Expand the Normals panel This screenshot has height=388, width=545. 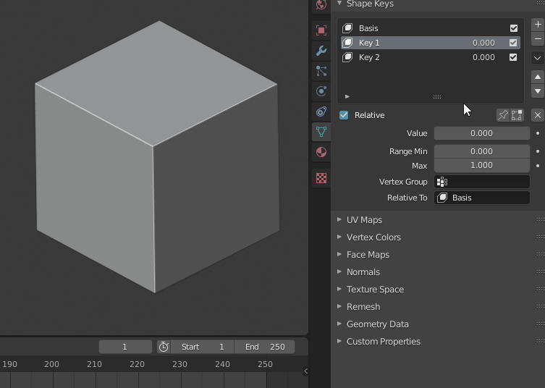click(x=339, y=271)
